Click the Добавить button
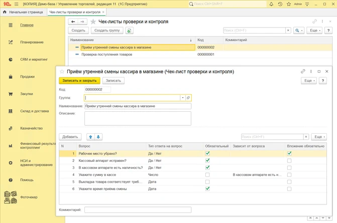 click(70, 137)
